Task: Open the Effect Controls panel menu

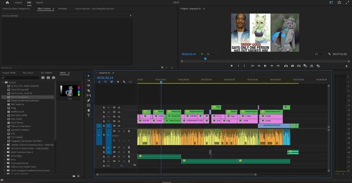Action: tap(53, 9)
